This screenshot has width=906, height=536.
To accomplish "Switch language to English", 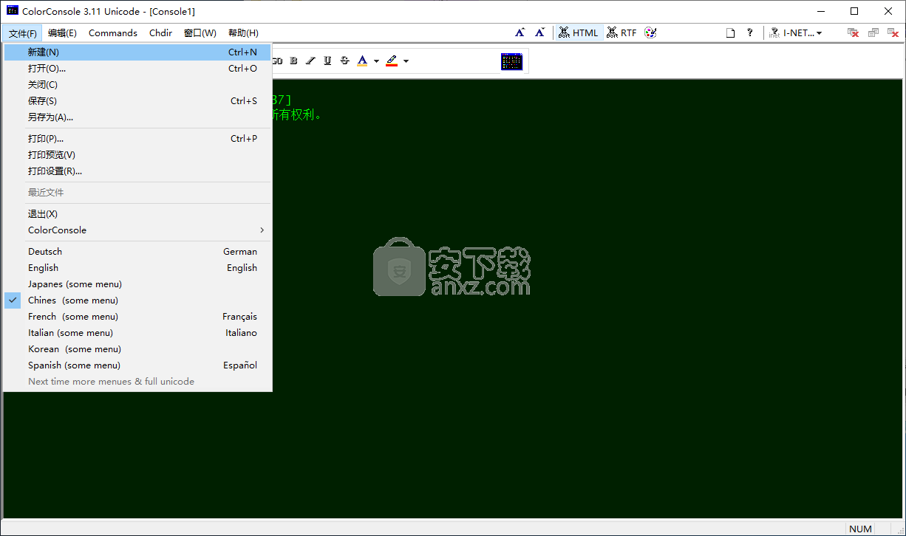I will pyautogui.click(x=43, y=268).
